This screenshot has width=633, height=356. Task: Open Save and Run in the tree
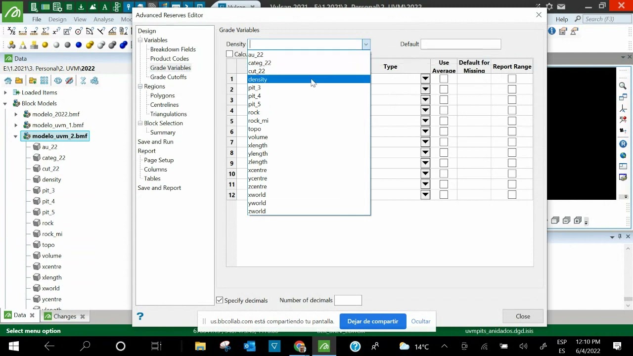tap(155, 142)
